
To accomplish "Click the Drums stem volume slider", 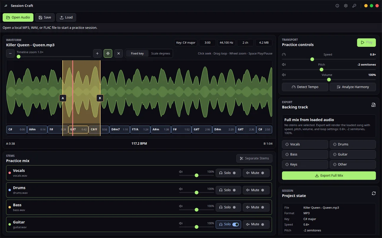I will (x=196, y=192).
